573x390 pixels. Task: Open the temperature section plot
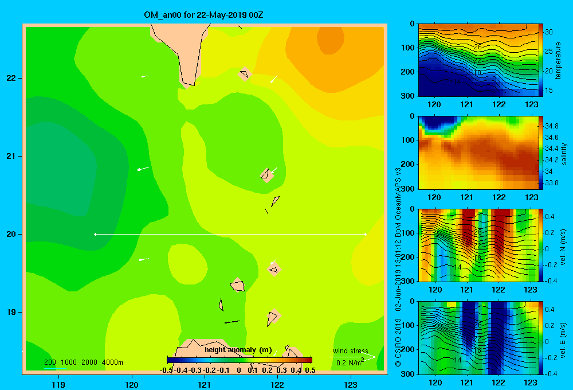[x=478, y=60]
